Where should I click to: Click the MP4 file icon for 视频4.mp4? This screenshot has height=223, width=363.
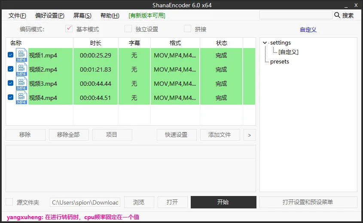click(x=21, y=97)
